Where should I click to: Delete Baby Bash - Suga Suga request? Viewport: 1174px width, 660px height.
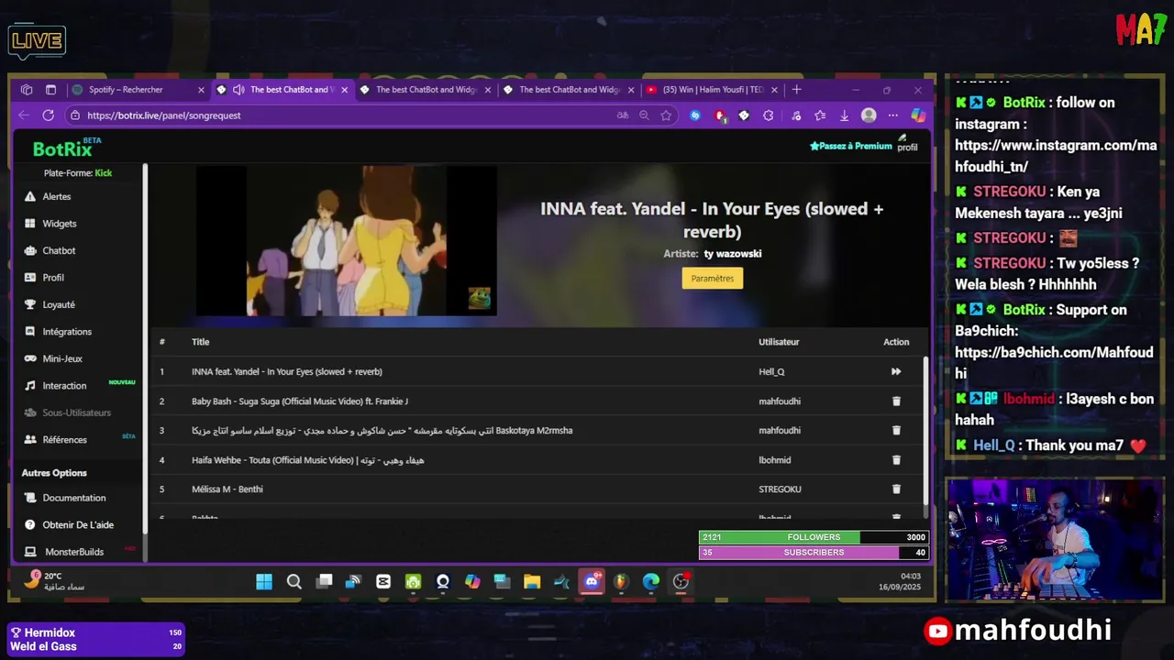[896, 401]
